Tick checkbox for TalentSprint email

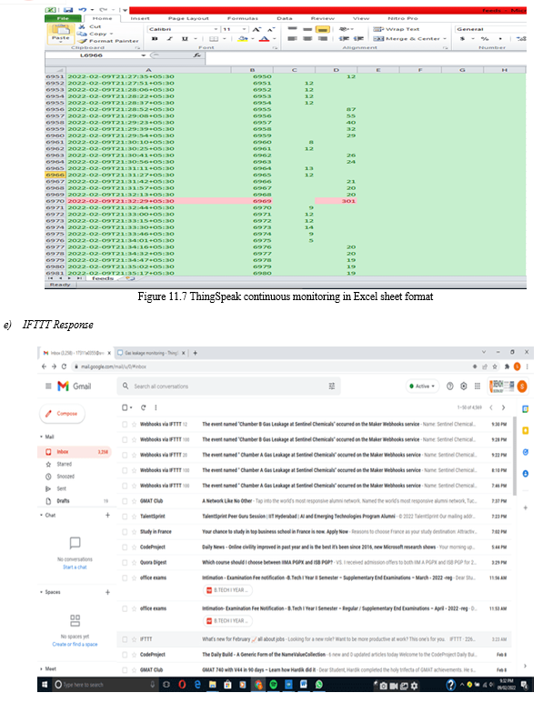tap(125, 517)
